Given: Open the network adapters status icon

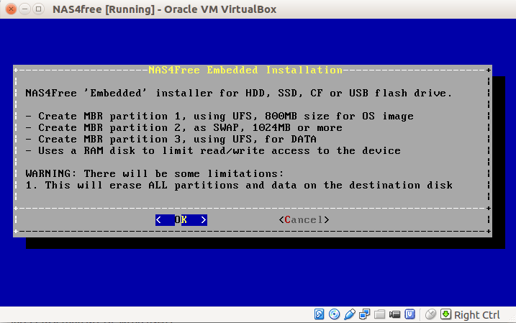Looking at the screenshot, I should tap(364, 314).
